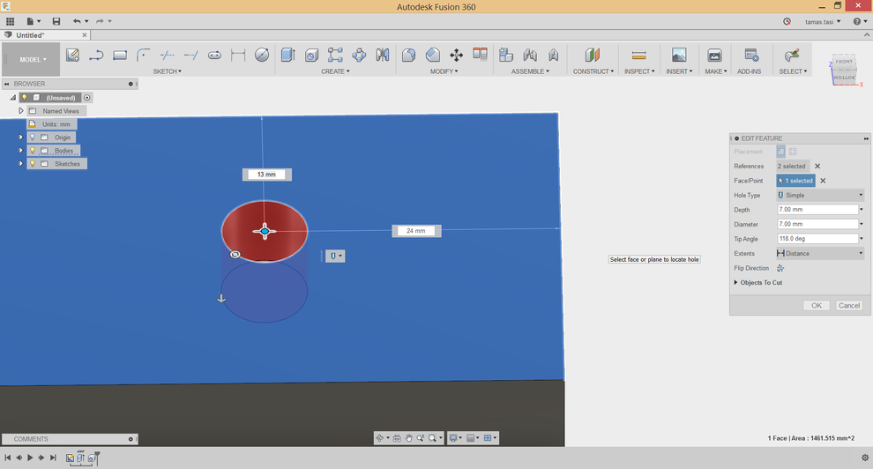
Task: Open the Job Status clock icon
Action: 787,22
